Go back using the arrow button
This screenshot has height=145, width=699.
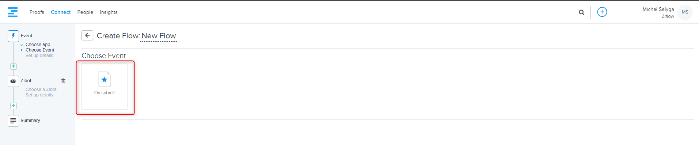point(87,35)
